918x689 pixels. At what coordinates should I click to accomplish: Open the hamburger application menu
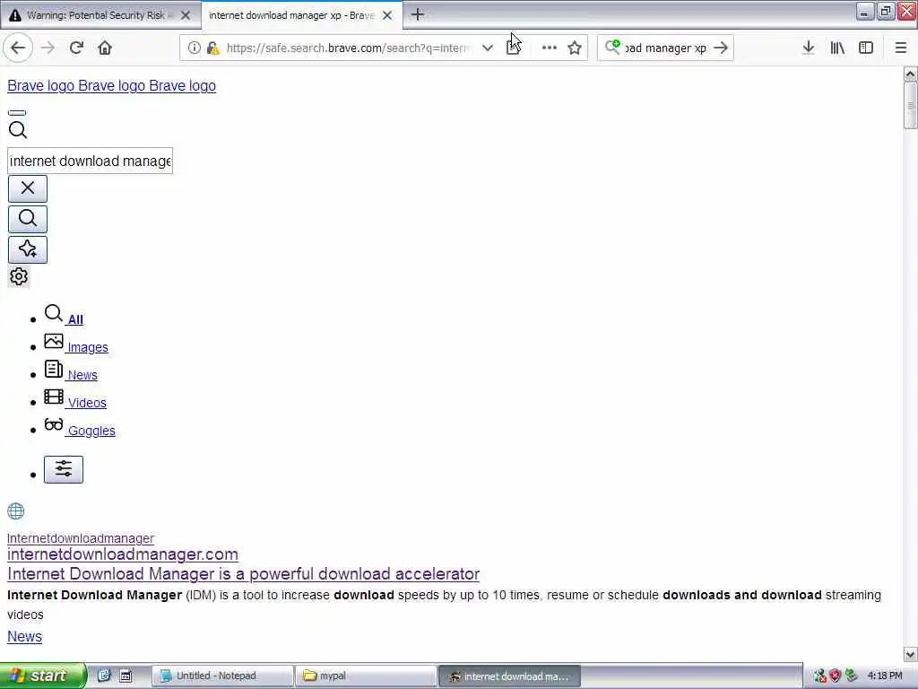coord(901,48)
